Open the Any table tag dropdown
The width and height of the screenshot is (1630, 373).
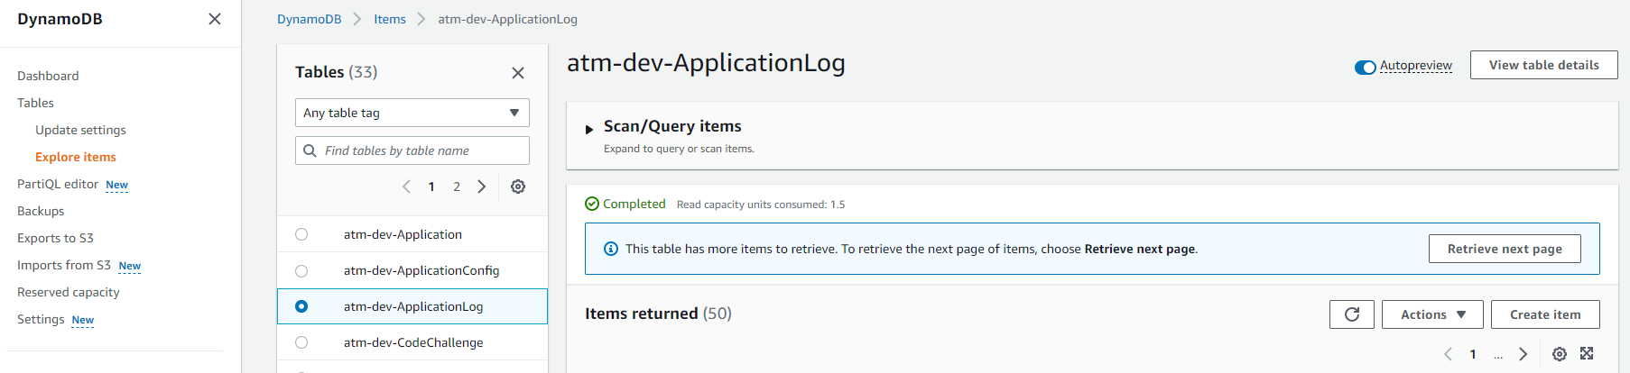click(x=412, y=113)
